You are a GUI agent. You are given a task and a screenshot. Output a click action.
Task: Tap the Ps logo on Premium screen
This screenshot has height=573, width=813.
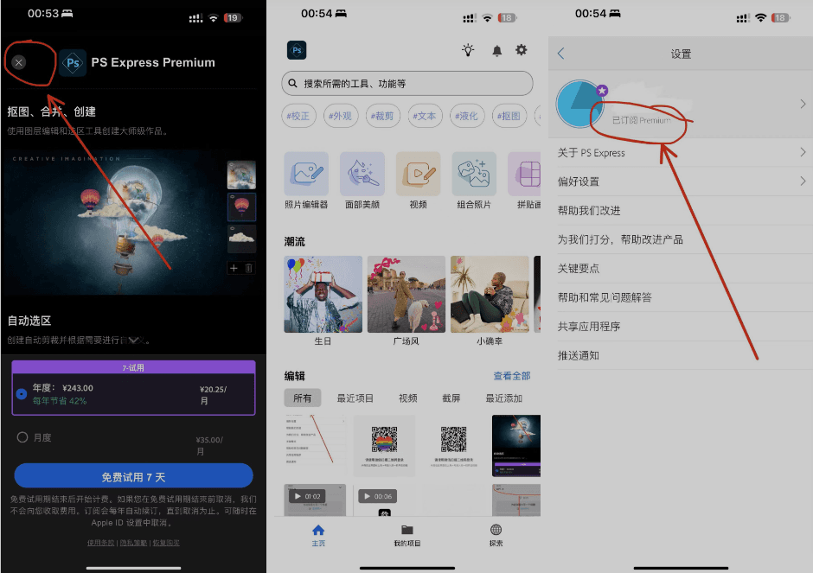(x=73, y=63)
